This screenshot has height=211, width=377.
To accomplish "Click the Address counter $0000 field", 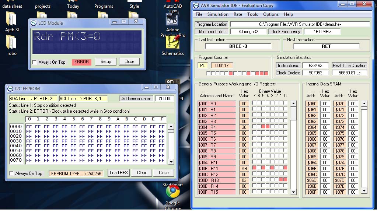I will click(x=164, y=99).
